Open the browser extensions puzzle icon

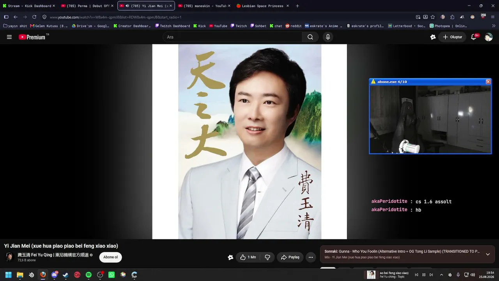point(452,17)
